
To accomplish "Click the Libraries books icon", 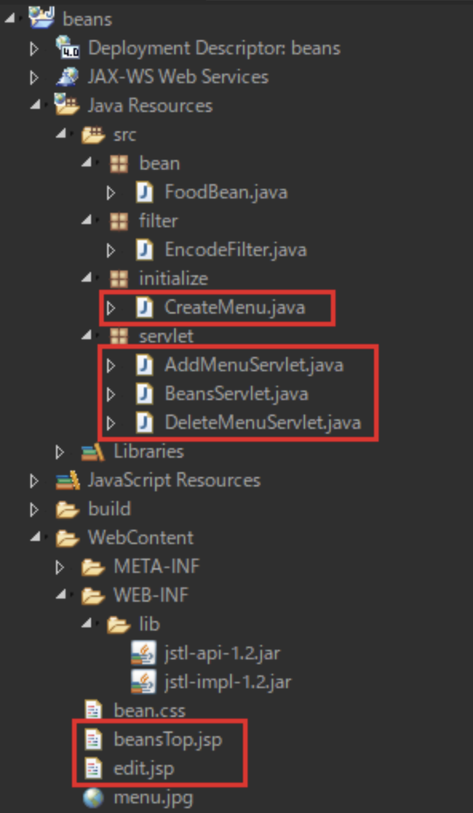I will [x=93, y=451].
